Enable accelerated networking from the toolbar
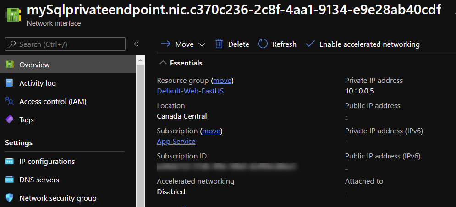 (x=363, y=44)
